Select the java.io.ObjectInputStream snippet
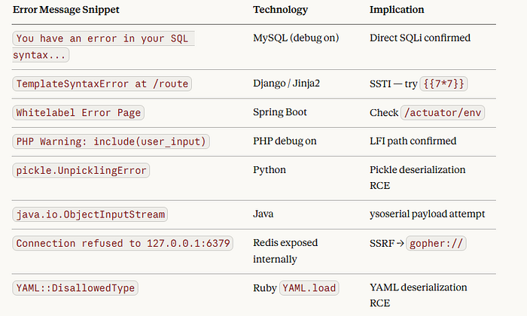Screen dimensions: 527x316 point(90,214)
